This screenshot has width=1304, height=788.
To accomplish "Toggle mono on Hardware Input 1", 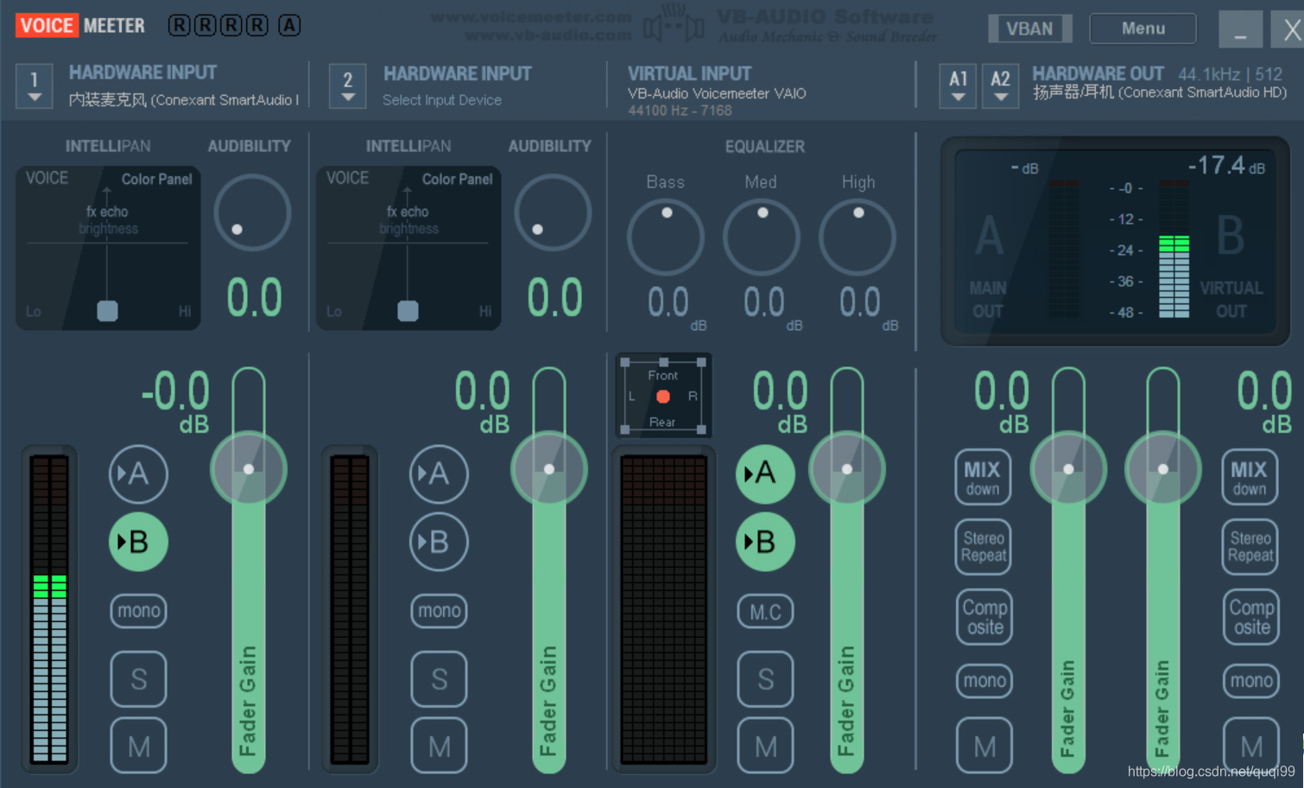I will [x=138, y=611].
